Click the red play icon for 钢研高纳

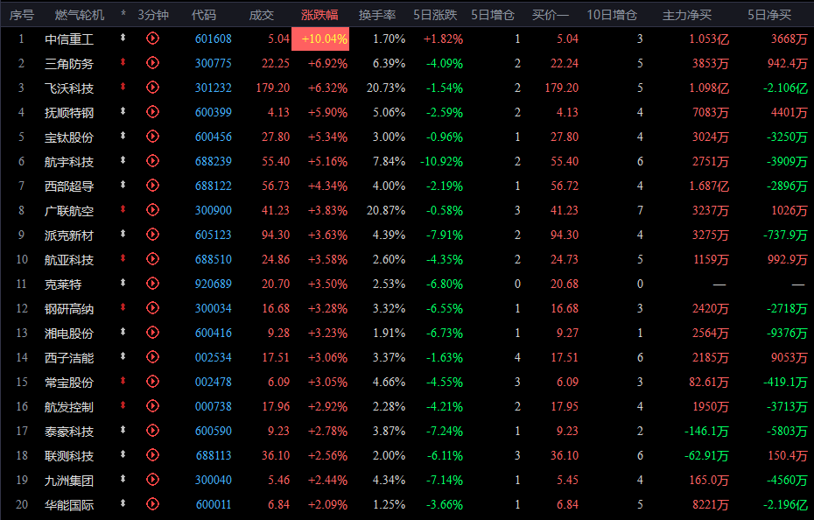(152, 308)
